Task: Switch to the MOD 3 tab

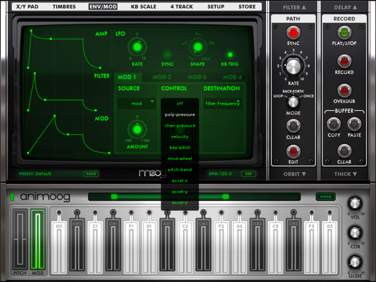Action: 197,77
